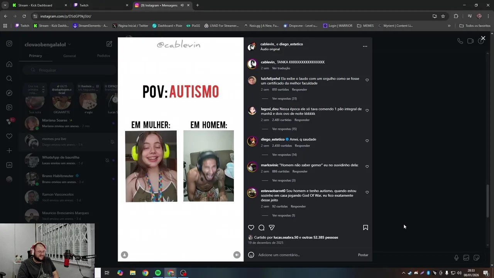
Task: Close the post overlay with the X
Action: (x=483, y=38)
